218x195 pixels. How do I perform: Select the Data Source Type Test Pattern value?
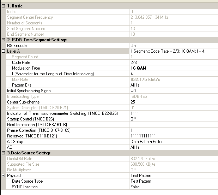173,181
